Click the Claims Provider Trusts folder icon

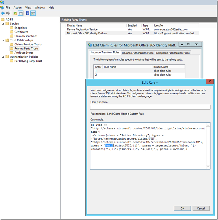coord(12,44)
